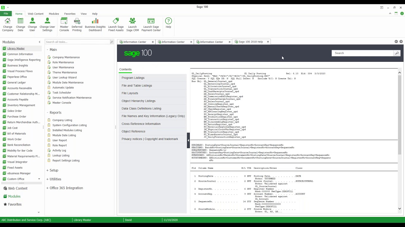Click the Search all tasks field
This screenshot has width=405, height=227.
coord(77,42)
